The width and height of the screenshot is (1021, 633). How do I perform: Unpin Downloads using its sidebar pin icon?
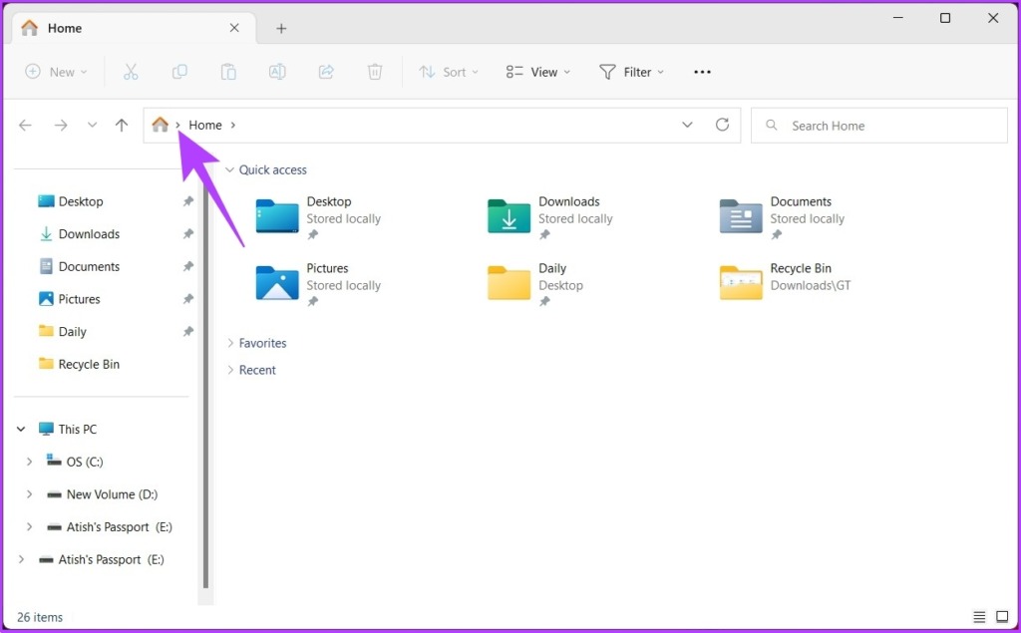pyautogui.click(x=188, y=234)
